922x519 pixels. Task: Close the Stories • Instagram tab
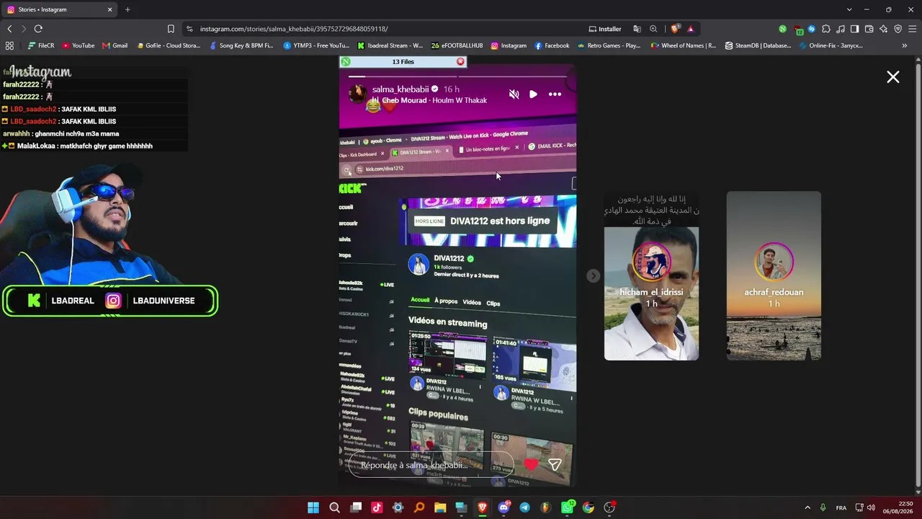[x=109, y=9]
